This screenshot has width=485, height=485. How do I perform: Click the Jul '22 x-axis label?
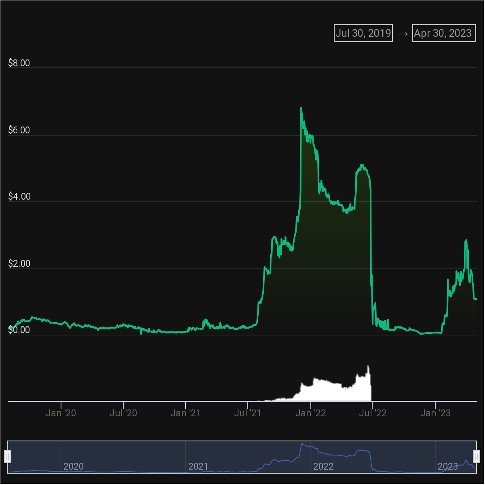click(x=373, y=413)
